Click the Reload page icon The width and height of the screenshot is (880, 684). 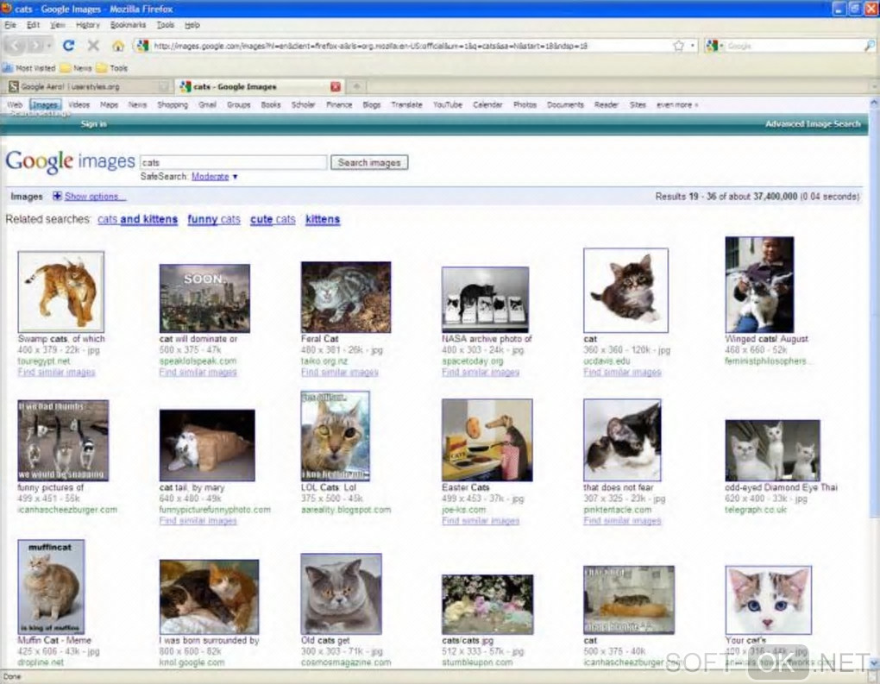click(68, 46)
